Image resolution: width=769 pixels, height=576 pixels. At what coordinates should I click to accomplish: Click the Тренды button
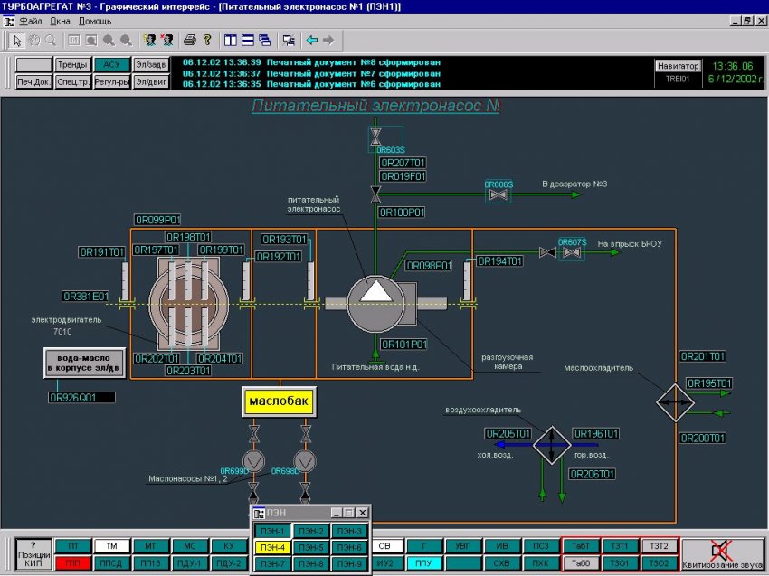pyautogui.click(x=72, y=65)
